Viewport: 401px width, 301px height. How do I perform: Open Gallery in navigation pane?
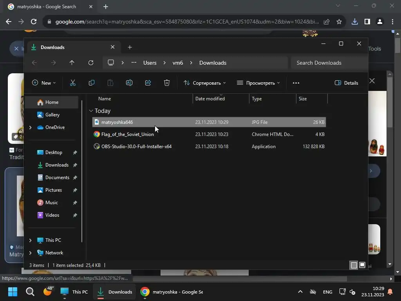coord(52,115)
